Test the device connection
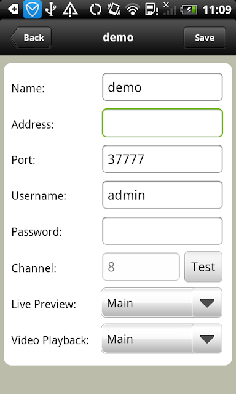Screen dimensions: 236x394 point(203,267)
